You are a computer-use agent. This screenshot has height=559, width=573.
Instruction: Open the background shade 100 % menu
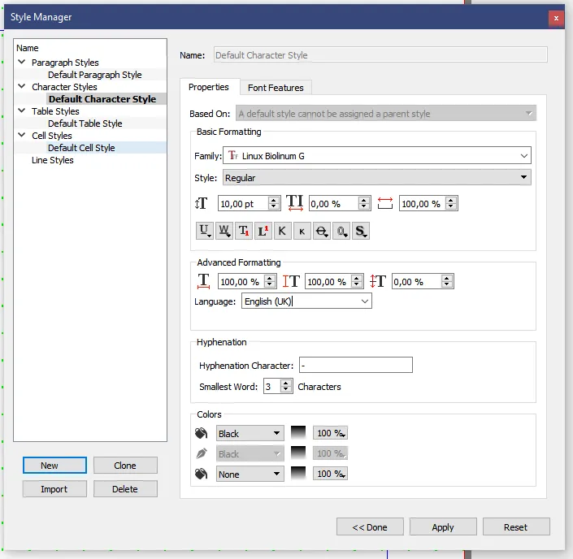[330, 474]
